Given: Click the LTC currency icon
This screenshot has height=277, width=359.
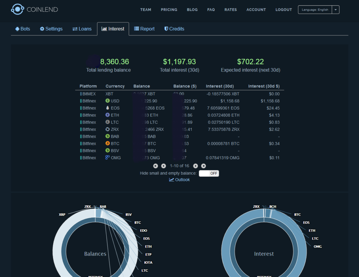Looking at the screenshot, I should coord(107,122).
